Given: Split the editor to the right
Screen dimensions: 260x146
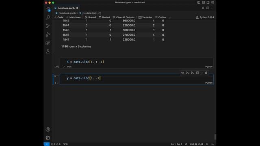Looking at the screenshot, I should [x=208, y=8].
